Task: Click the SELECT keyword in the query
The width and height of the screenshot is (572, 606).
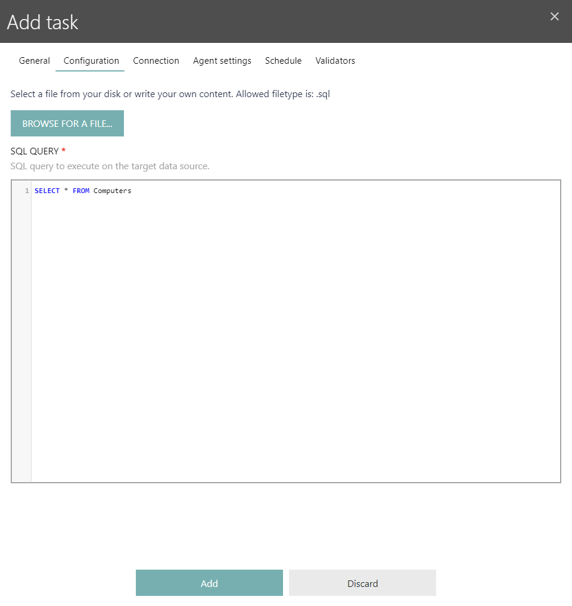Action: tap(47, 190)
